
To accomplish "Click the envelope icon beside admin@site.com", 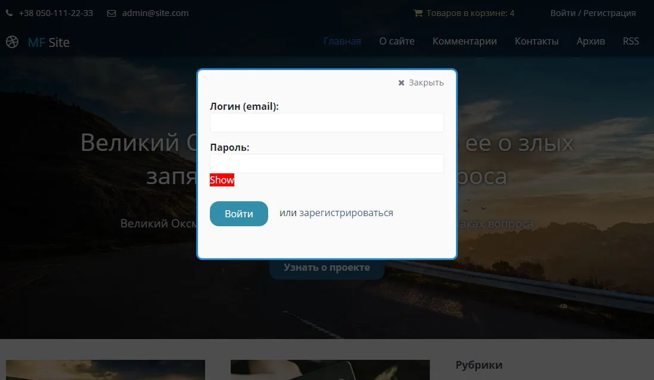I will pos(111,13).
